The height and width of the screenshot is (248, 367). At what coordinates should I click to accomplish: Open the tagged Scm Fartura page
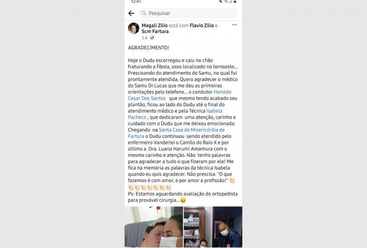click(x=155, y=31)
